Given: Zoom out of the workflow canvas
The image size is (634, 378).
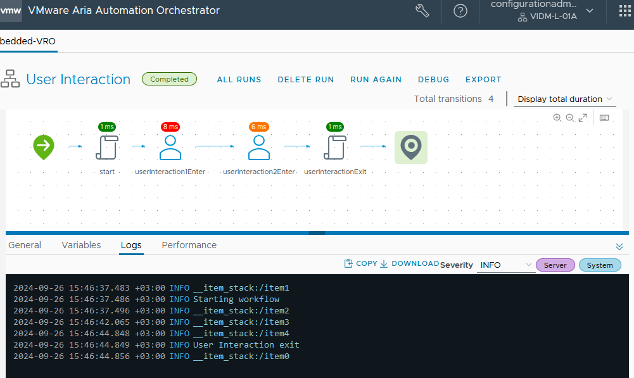Looking at the screenshot, I should coord(570,118).
